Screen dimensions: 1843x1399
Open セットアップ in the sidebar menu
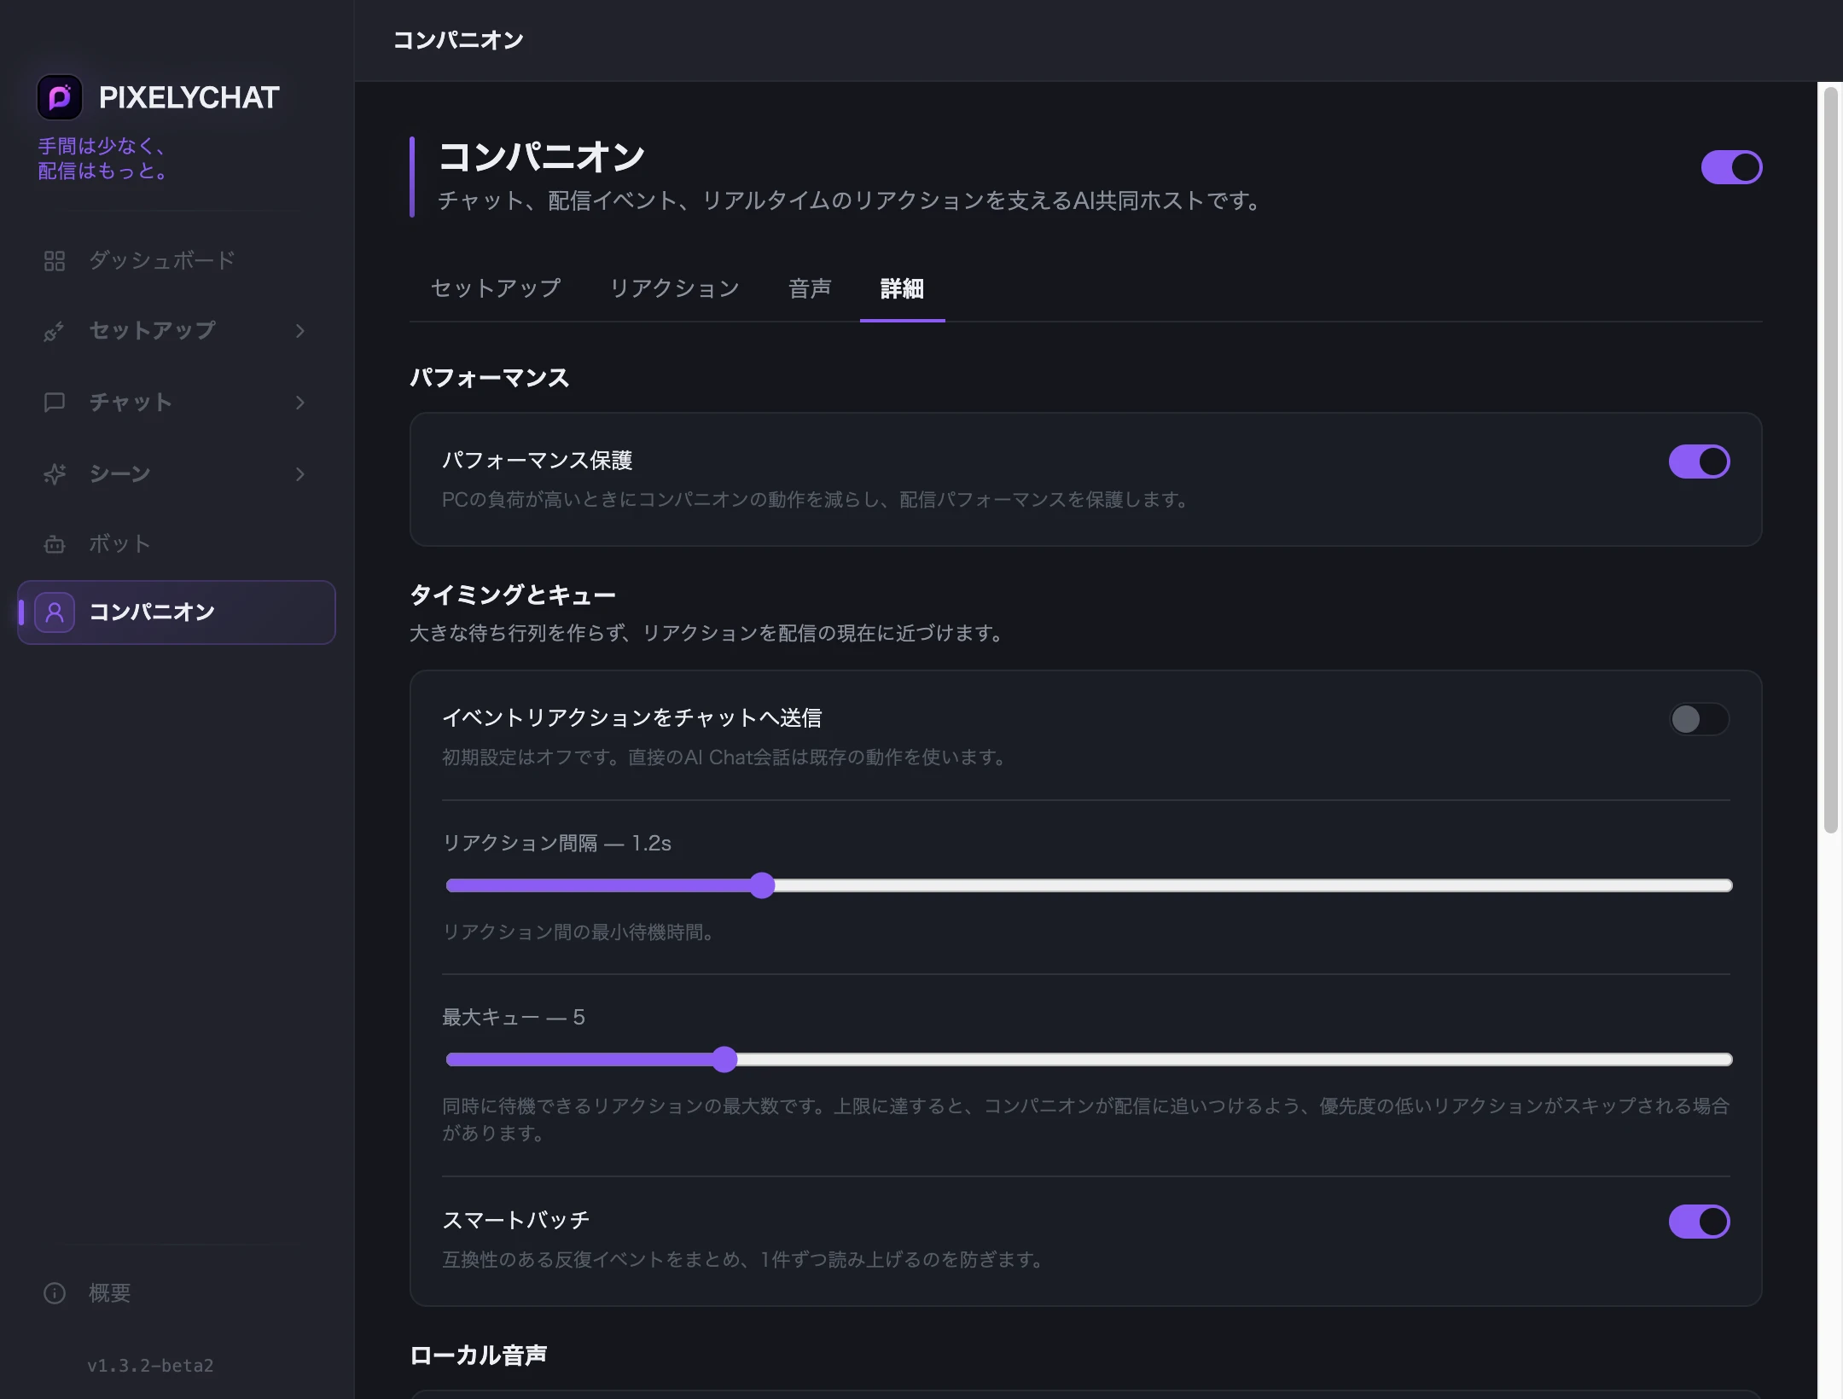pos(176,331)
